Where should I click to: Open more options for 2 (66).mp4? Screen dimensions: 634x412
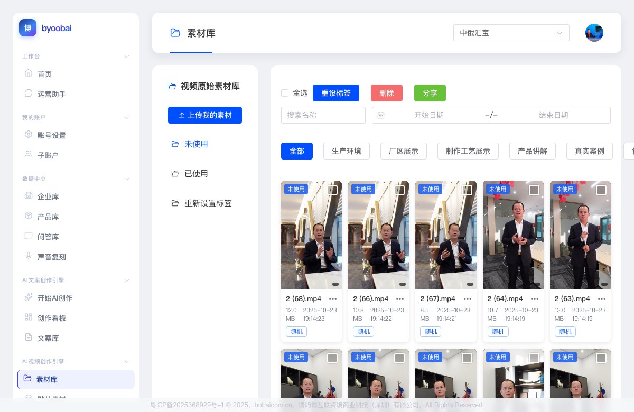pyautogui.click(x=400, y=299)
